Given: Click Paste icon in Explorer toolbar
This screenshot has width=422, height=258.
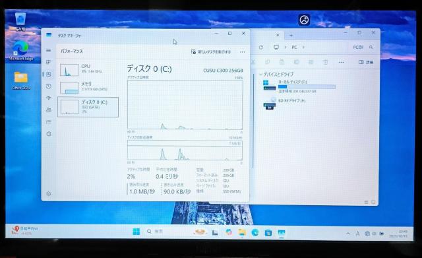Looking at the screenshot, I should 282,62.
